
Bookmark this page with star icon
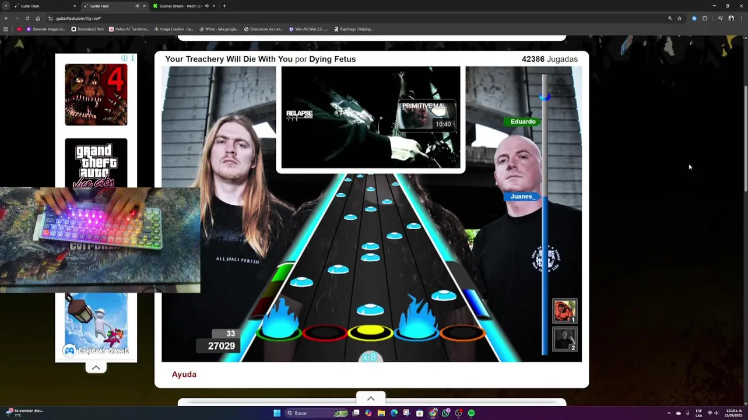click(x=680, y=18)
